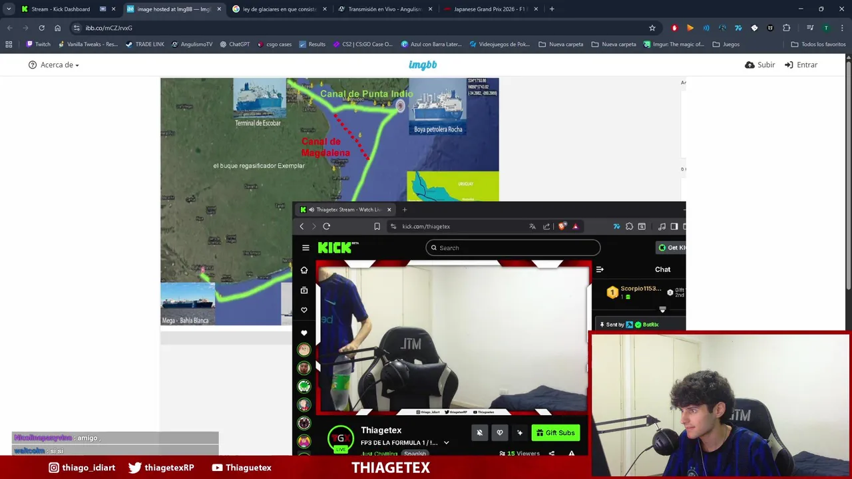Go back in inner Kick browser
852x479 pixels.
302,226
